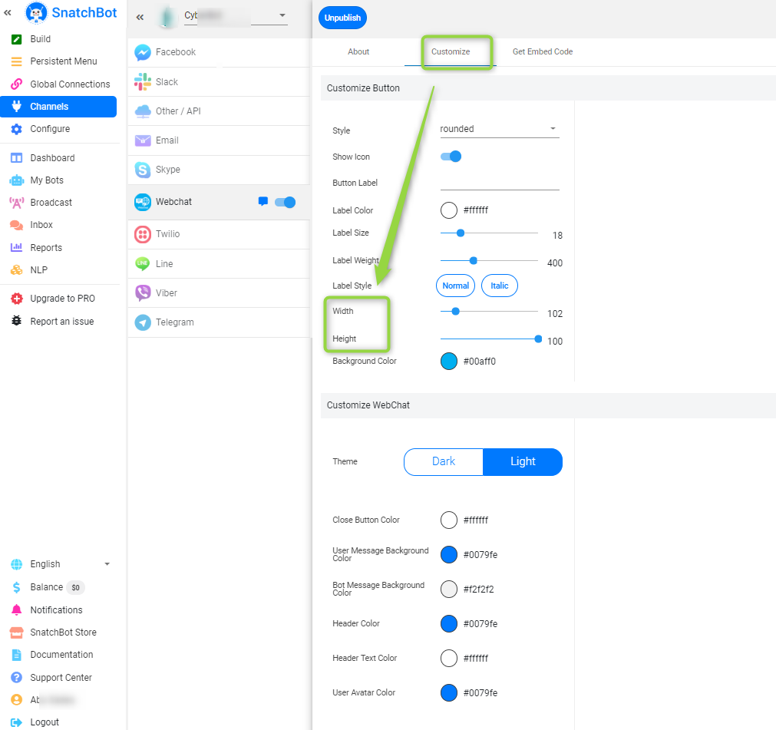Open the About tab

(x=358, y=51)
